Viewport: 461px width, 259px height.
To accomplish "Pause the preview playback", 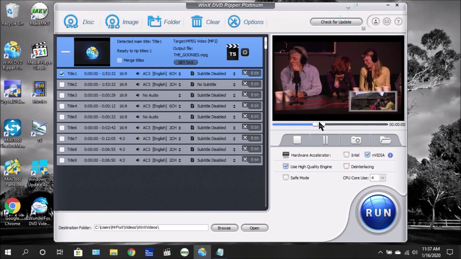I will pyautogui.click(x=325, y=140).
